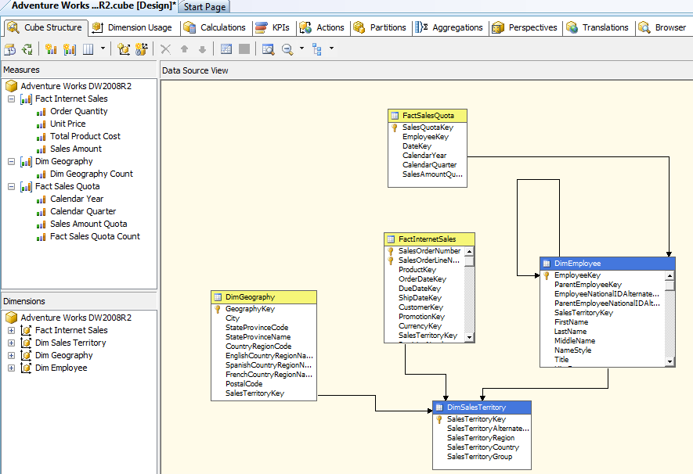Open the Translations tab
Viewport: 693px width, 474px height.
pos(597,27)
